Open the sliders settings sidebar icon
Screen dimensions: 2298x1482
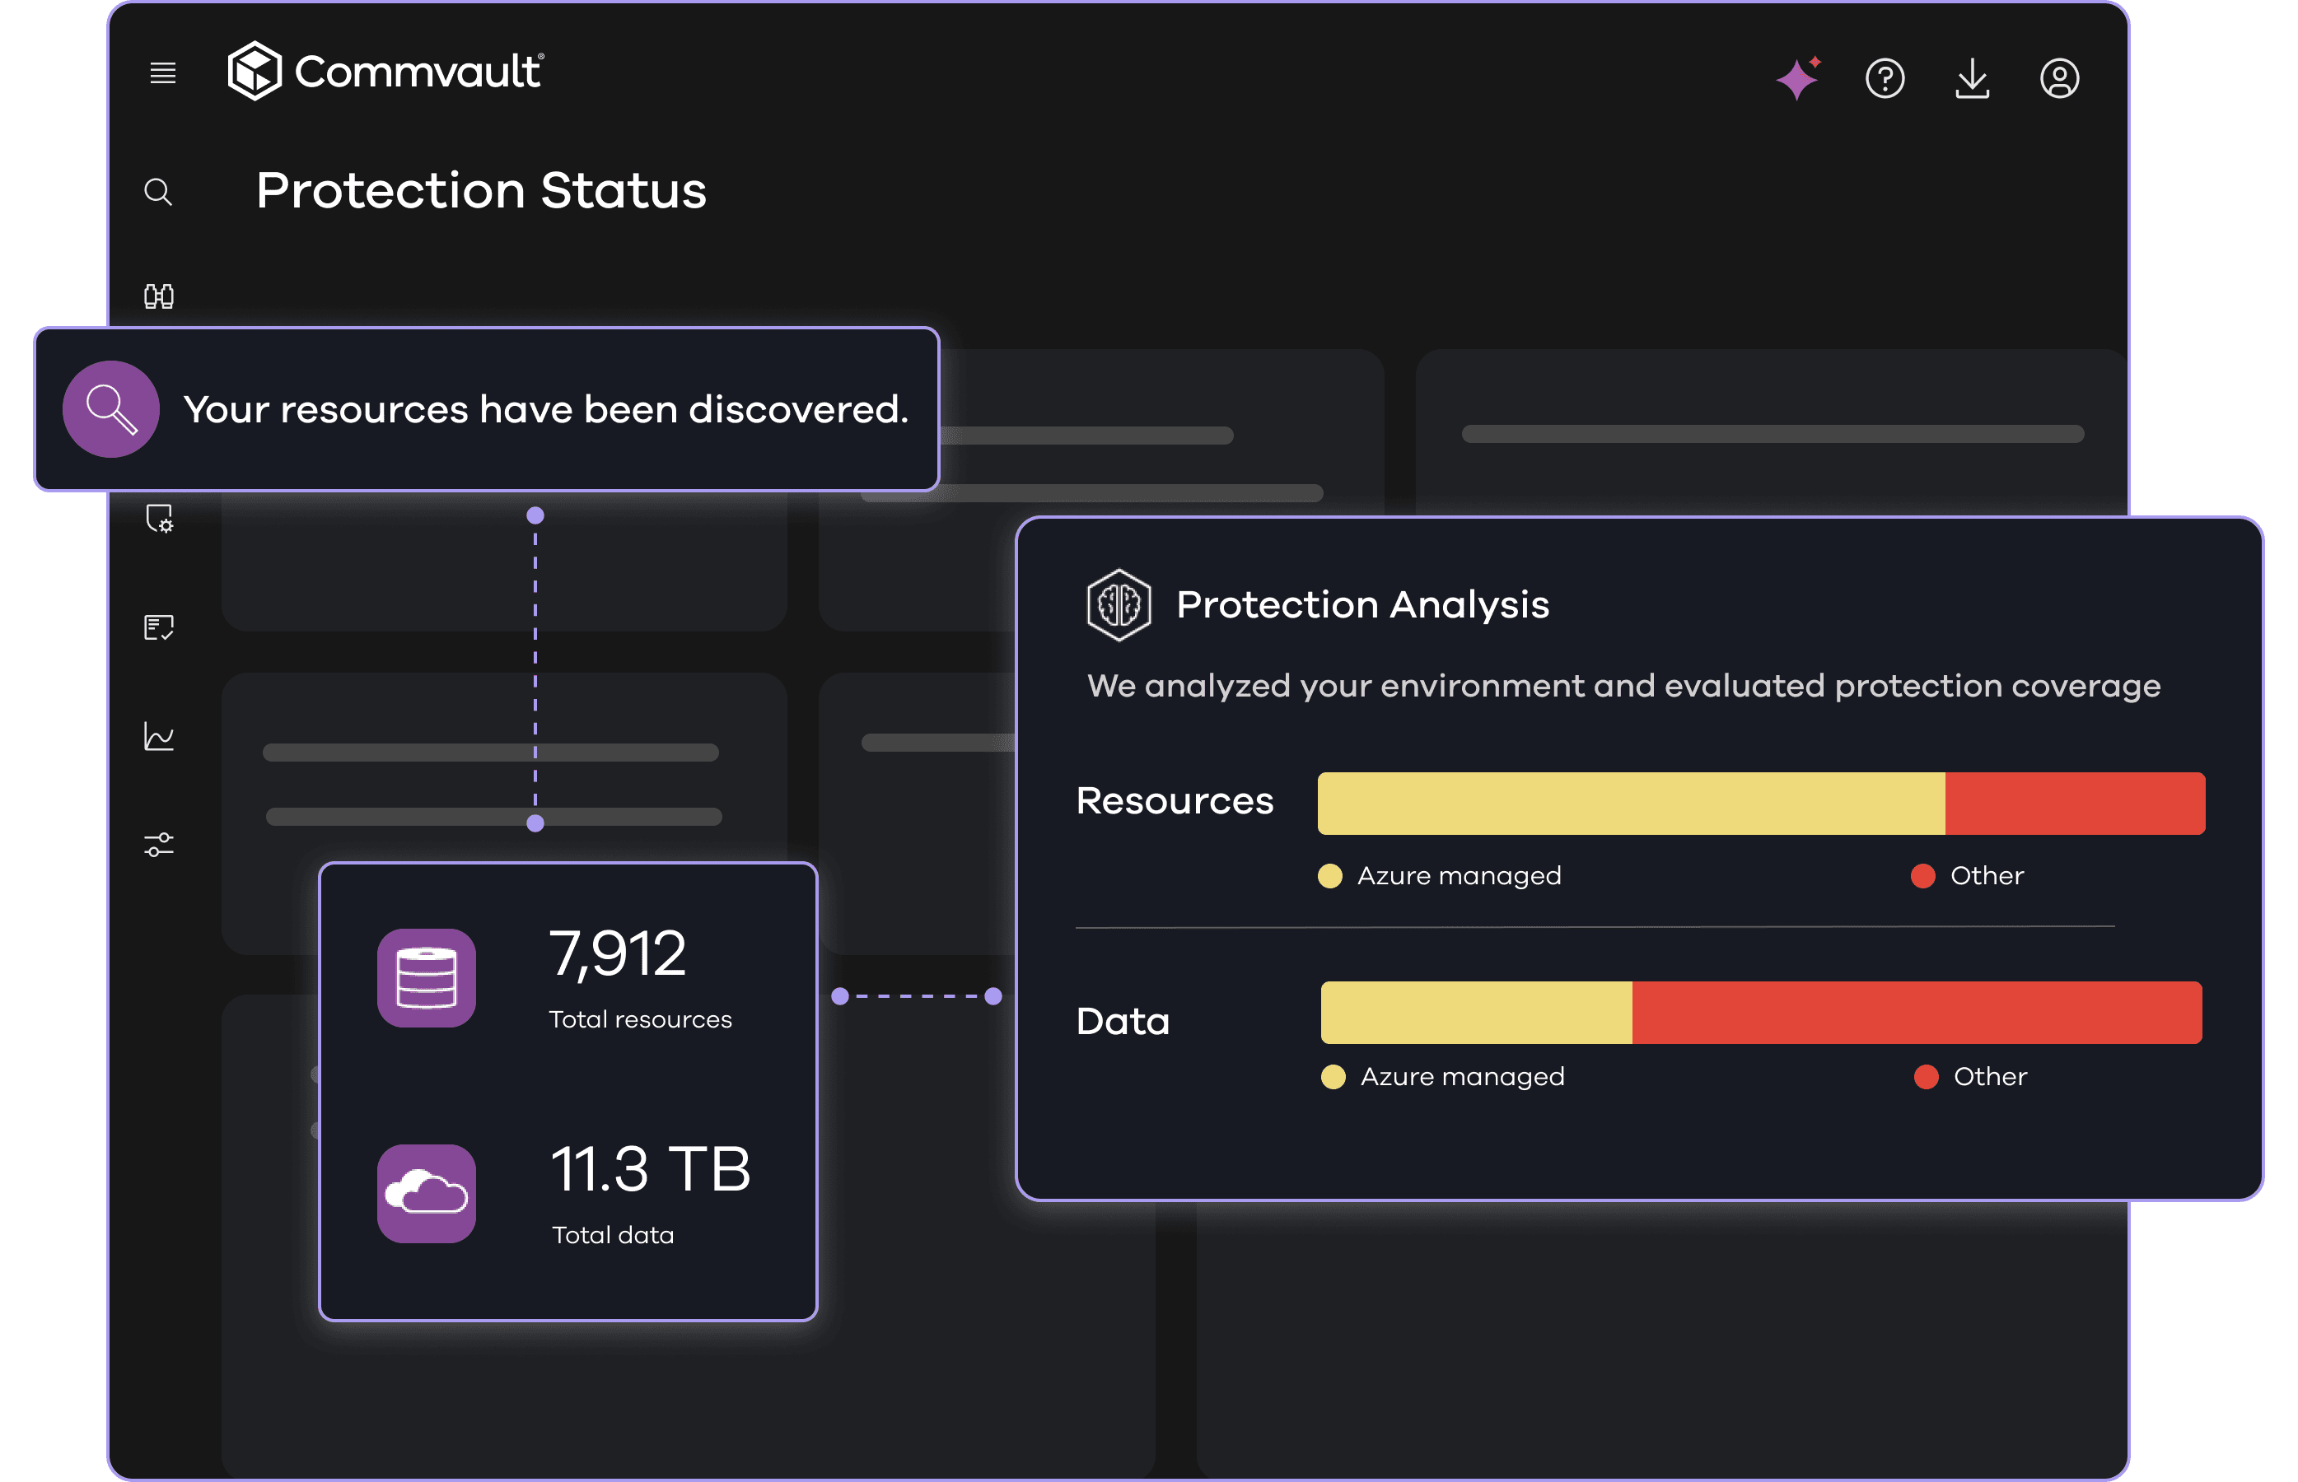point(159,845)
